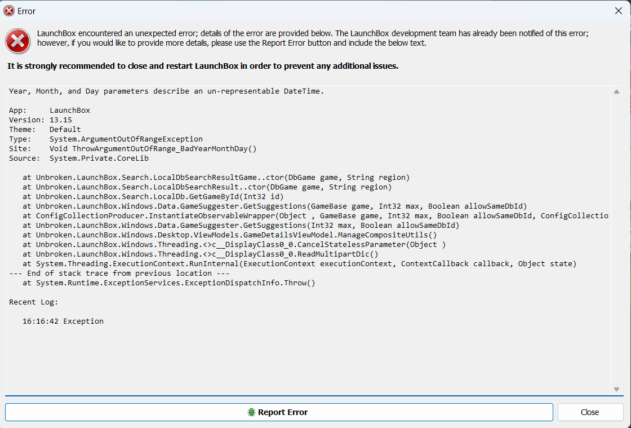Click the ManageCompositeUtils() stack line
Viewport: 631px width, 428px height.
[x=230, y=235]
